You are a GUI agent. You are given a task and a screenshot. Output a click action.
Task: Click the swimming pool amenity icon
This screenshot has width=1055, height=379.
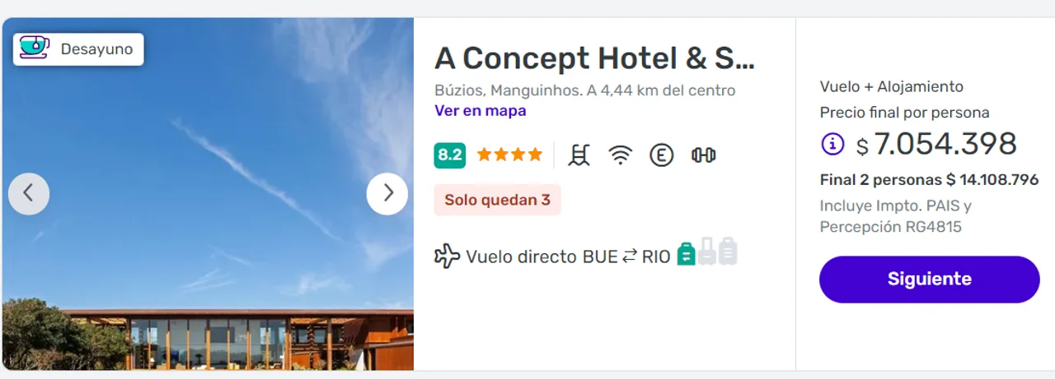coord(579,155)
